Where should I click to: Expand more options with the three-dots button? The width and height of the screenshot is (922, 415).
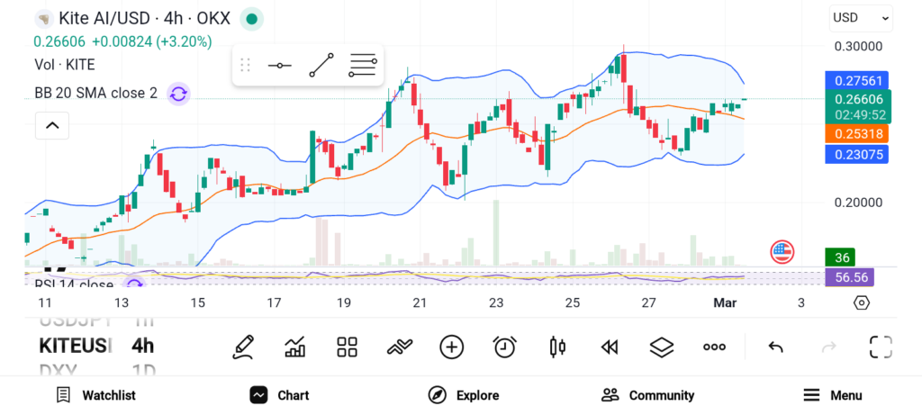coord(714,347)
